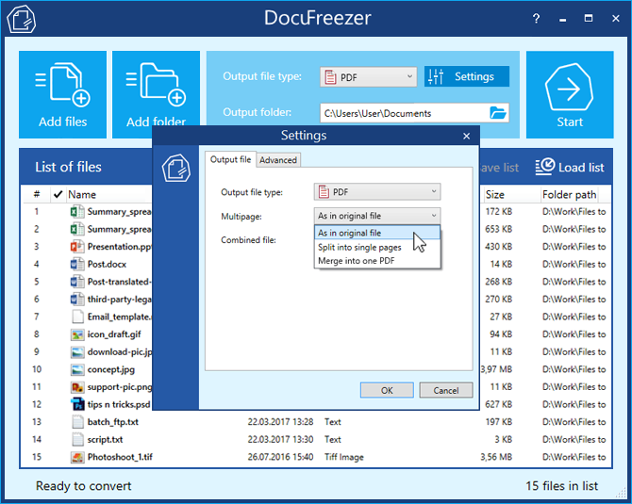The width and height of the screenshot is (632, 504).
Task: Click the Add files button
Action: pyautogui.click(x=62, y=94)
